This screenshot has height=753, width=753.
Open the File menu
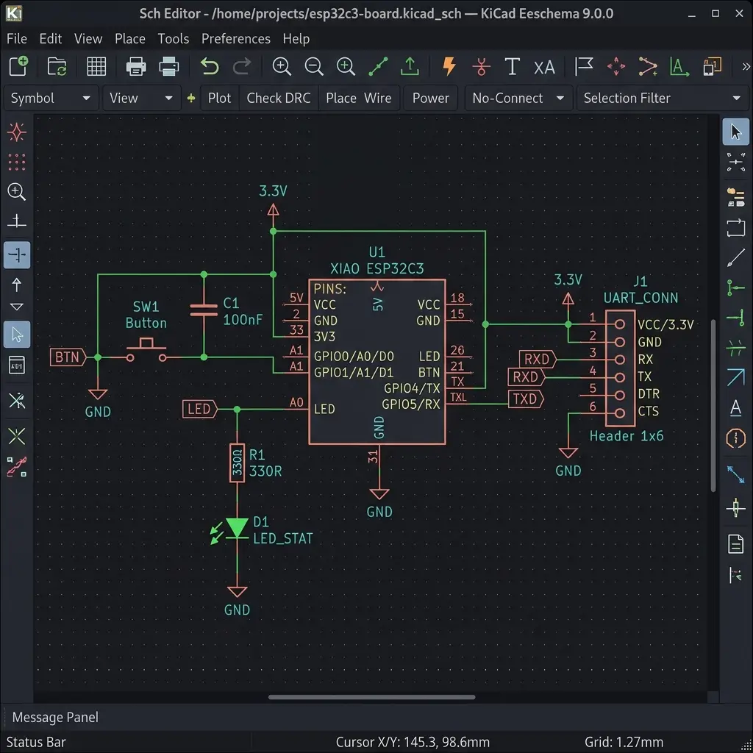tap(17, 38)
